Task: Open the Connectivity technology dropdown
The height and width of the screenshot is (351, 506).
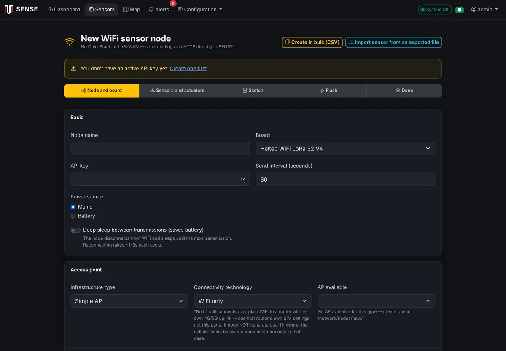Action: tap(253, 301)
